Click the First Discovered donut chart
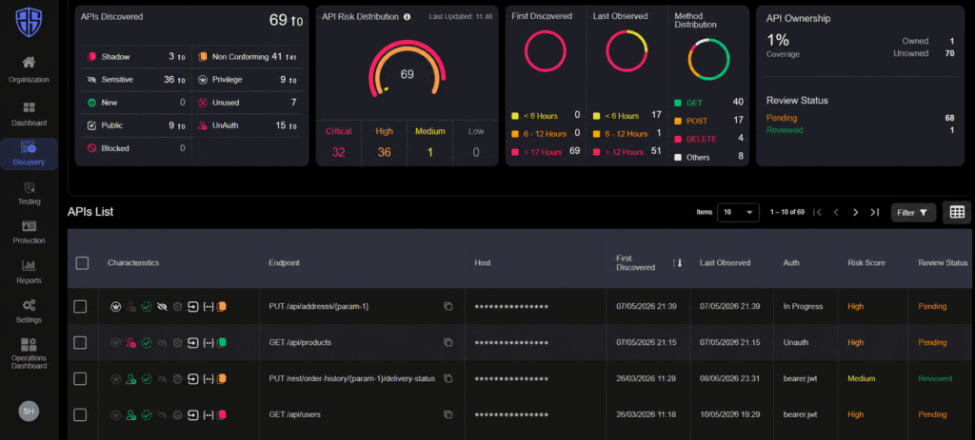975x440 pixels. (x=546, y=51)
